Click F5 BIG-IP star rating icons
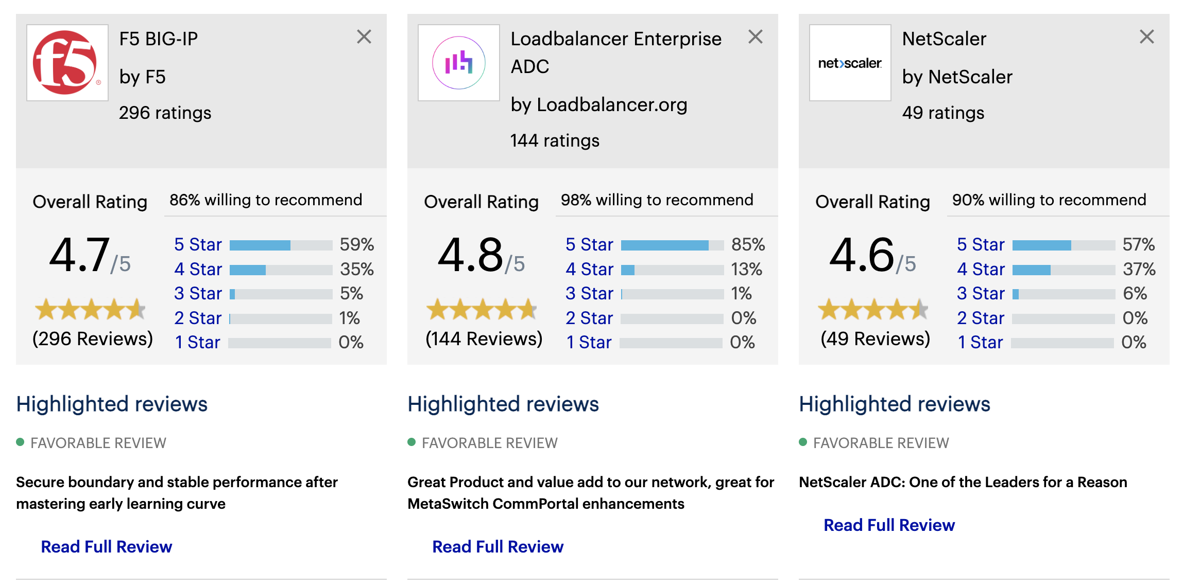Screen dimensions: 1183x588 tap(91, 309)
